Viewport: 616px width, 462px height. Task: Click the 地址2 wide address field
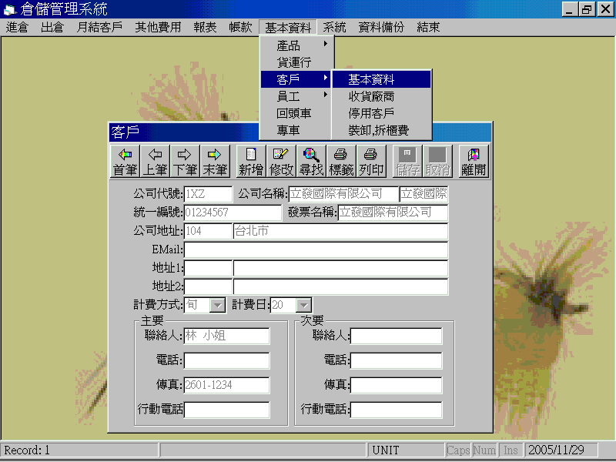click(340, 286)
